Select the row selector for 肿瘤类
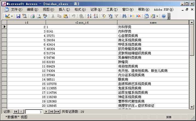The height and width of the screenshot is (121, 196). pos(4,62)
